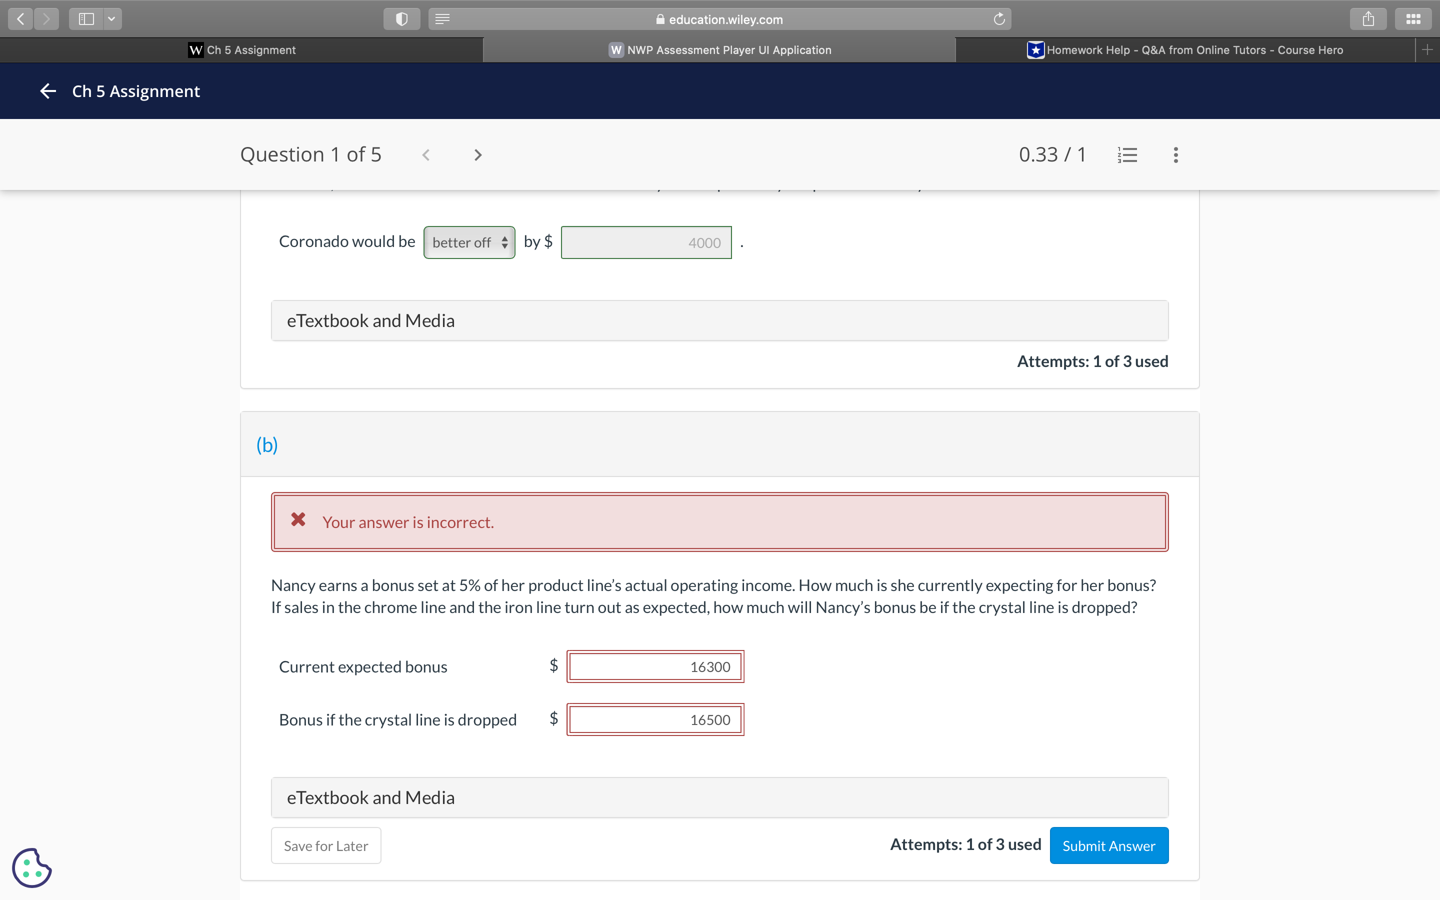Open the Homework Help Course Hero tab

point(1187,50)
